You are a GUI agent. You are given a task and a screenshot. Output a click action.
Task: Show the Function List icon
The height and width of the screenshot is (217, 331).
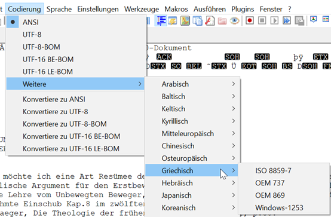(x=210, y=21)
